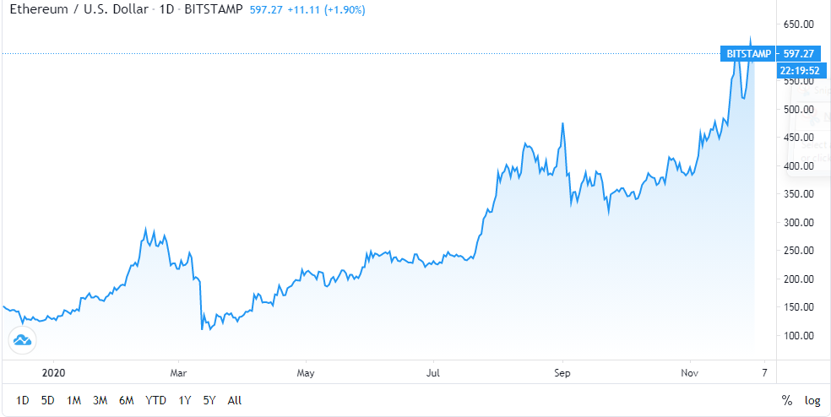Toggle percent scale with % button

click(786, 401)
